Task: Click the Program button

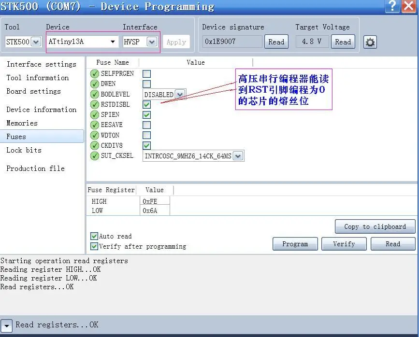Action: click(x=295, y=244)
